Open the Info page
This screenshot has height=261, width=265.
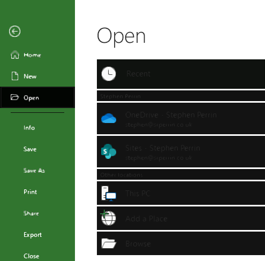[x=37, y=128]
